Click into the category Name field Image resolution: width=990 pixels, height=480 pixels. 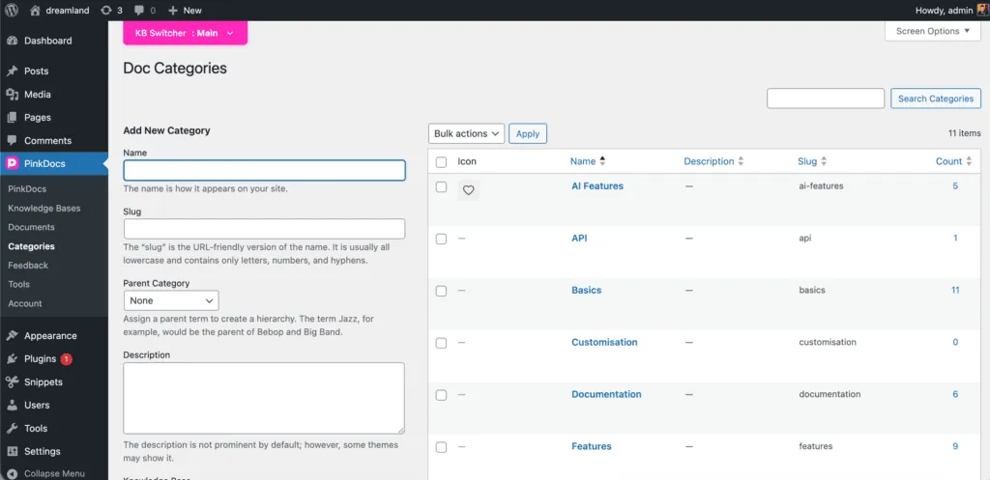click(x=264, y=170)
